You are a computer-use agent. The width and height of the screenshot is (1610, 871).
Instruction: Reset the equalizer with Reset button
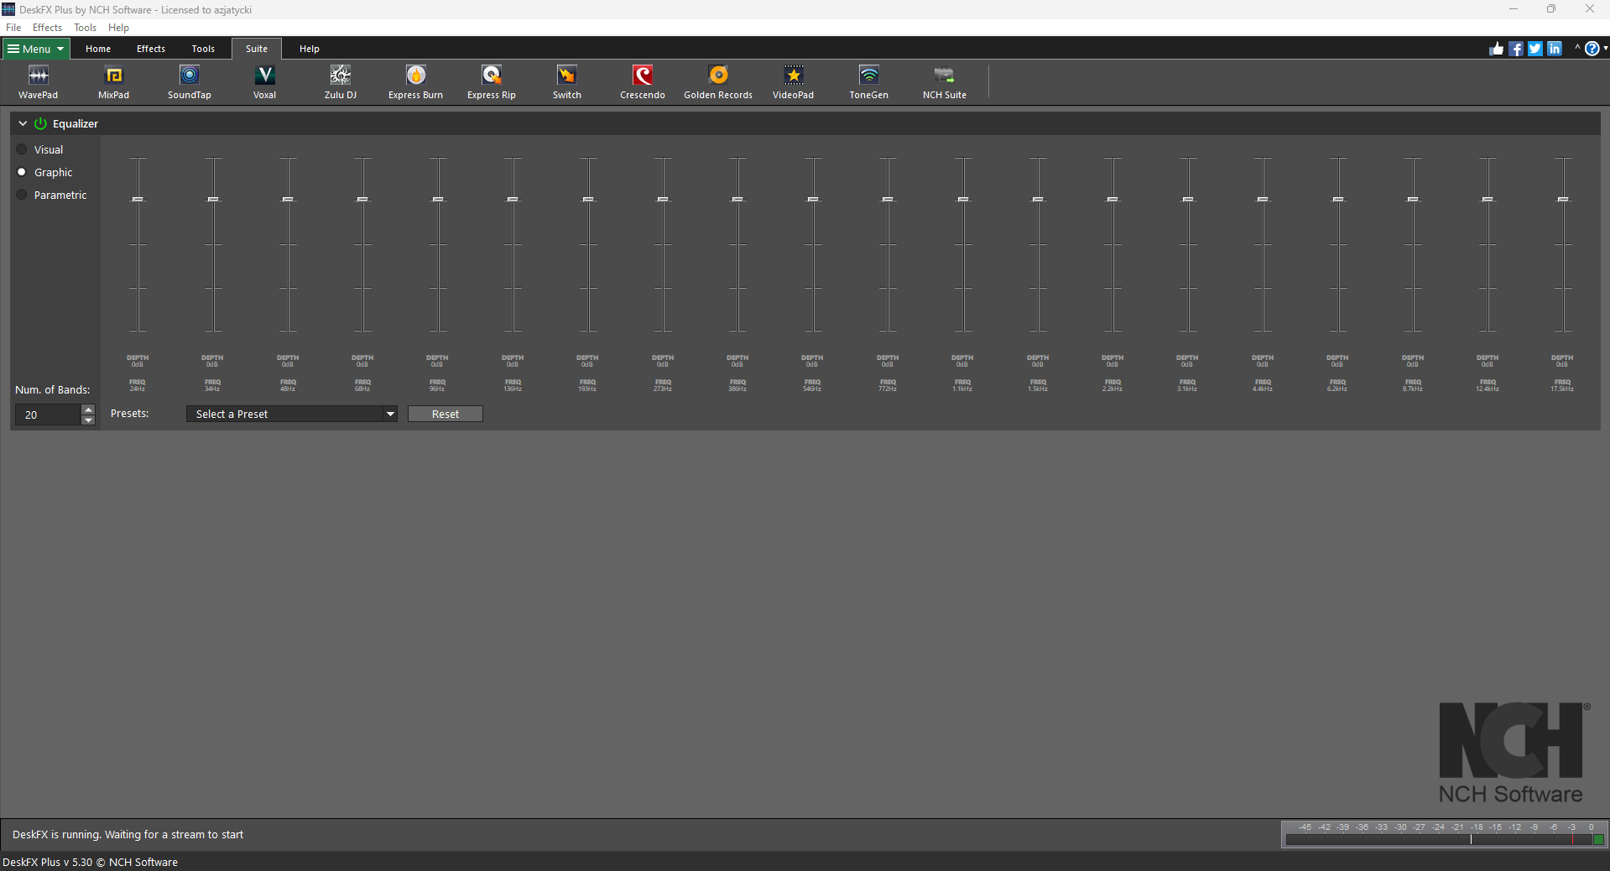coord(445,414)
